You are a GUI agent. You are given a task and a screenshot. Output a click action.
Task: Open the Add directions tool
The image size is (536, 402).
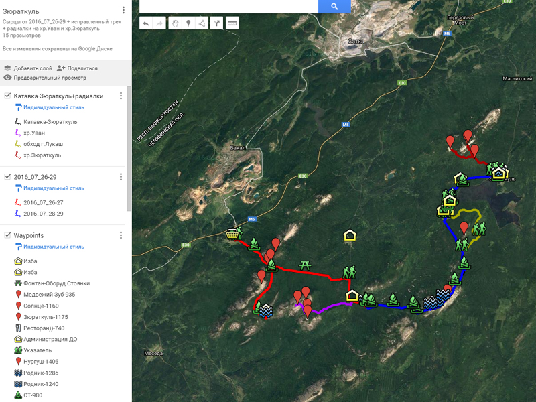216,23
